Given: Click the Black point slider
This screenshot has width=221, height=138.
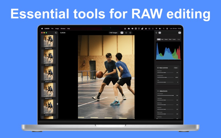Looking at the screenshot, I should click(x=165, y=114).
